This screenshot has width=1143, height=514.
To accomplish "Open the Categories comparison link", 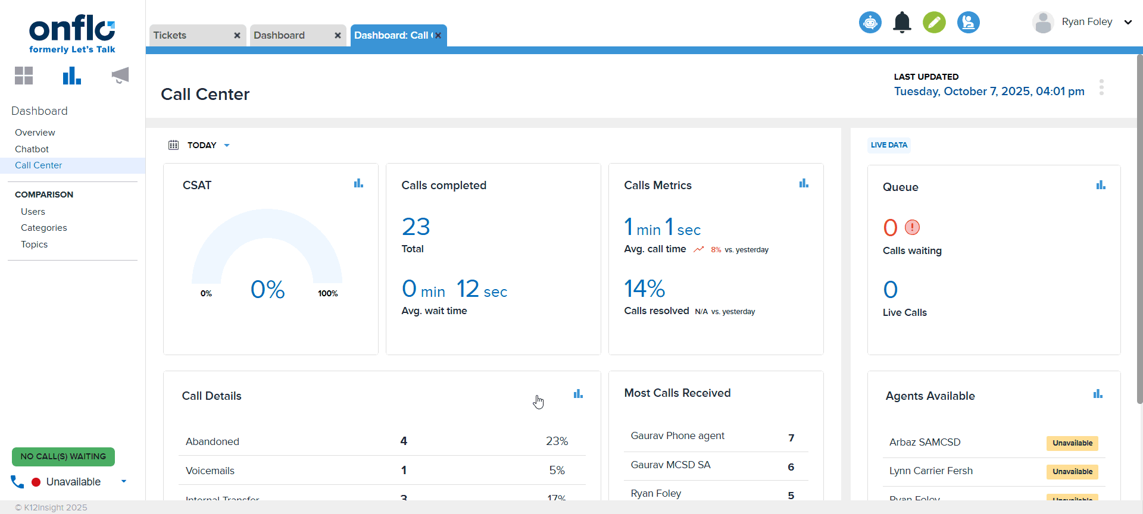I will [44, 228].
